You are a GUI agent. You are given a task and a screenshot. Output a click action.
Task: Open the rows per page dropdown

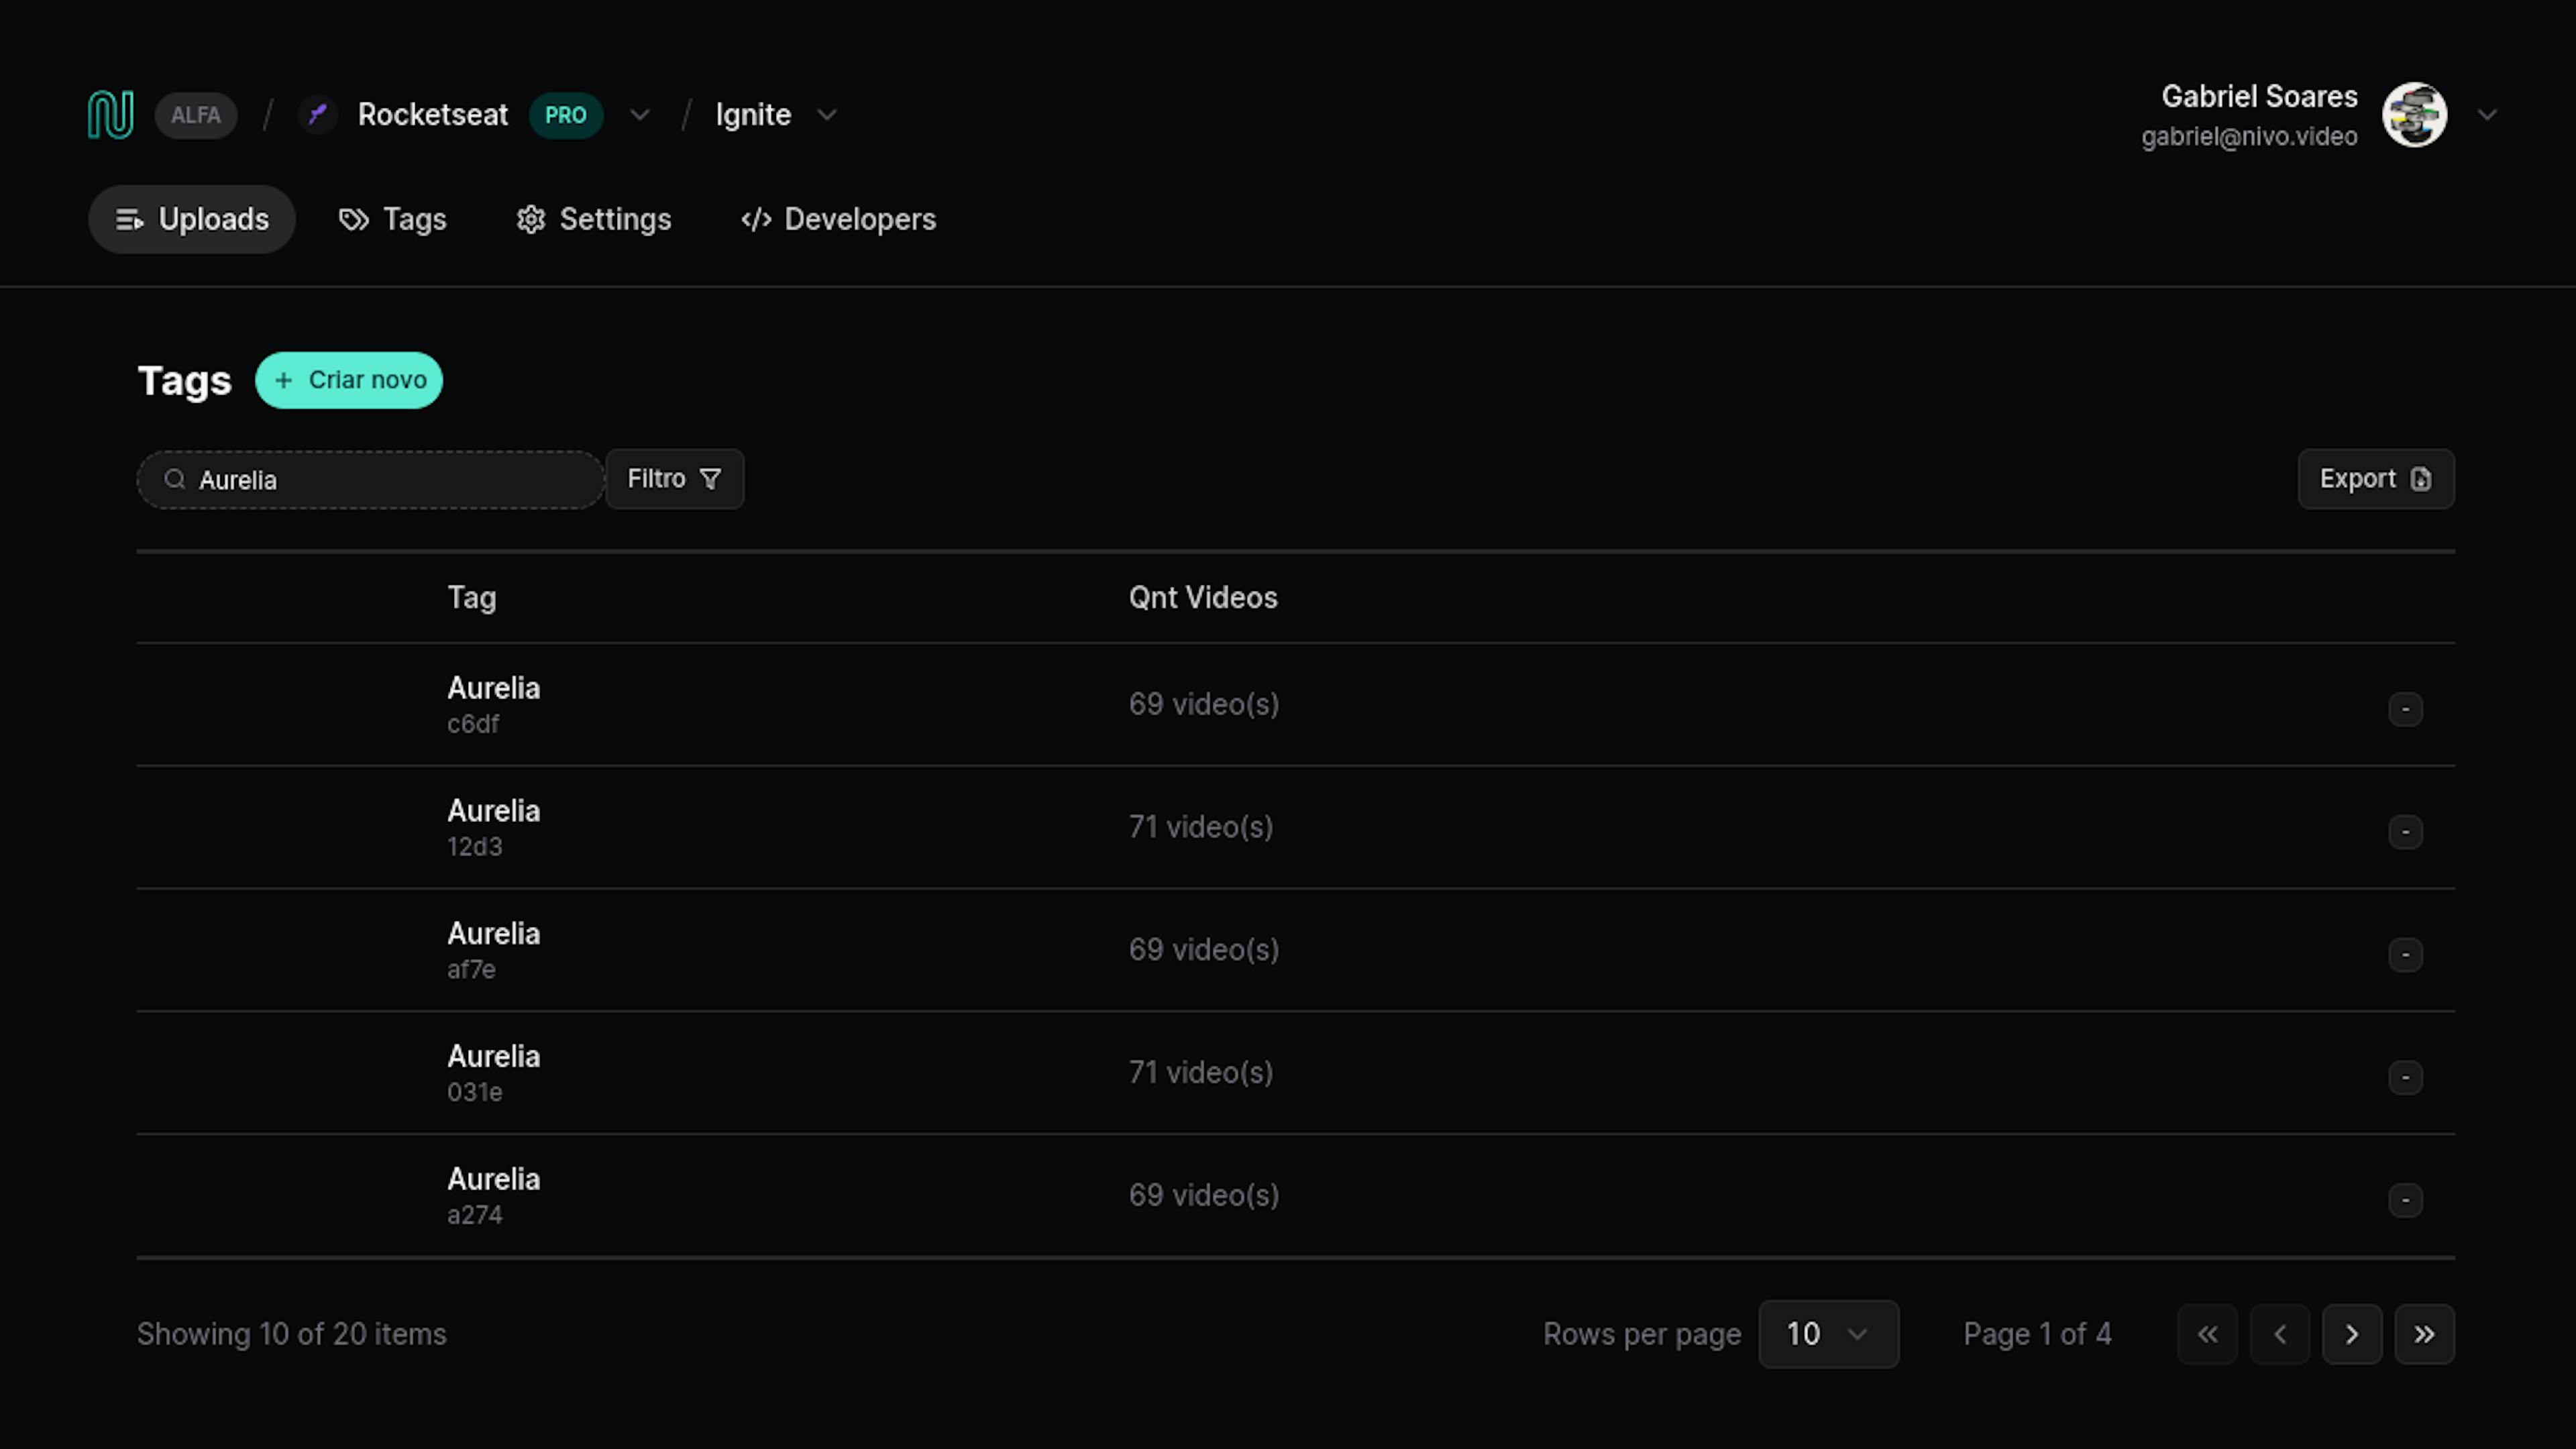1828,1334
